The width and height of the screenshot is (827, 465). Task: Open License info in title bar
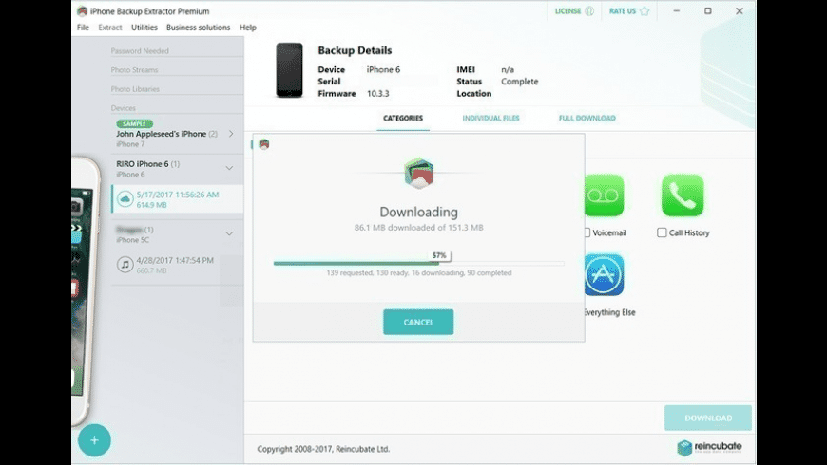(x=574, y=11)
